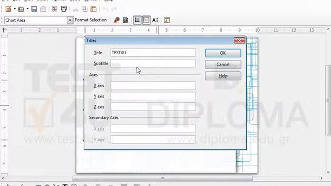The width and height of the screenshot is (331, 186).
Task: Click the vertical scrollbar thumb
Action: pyautogui.click(x=328, y=100)
